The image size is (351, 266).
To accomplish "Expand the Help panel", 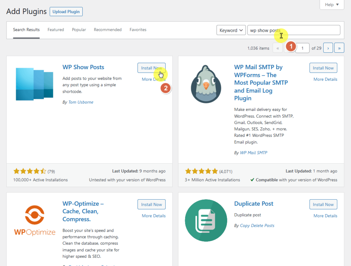I will click(x=332, y=5).
